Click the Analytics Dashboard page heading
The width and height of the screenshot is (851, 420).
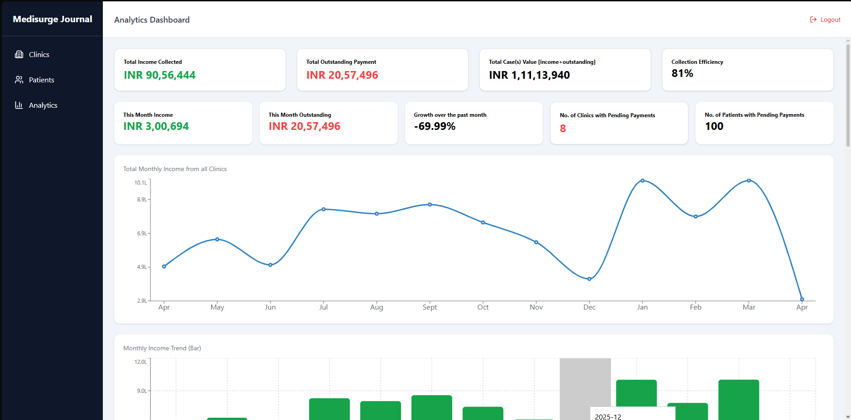coord(152,20)
